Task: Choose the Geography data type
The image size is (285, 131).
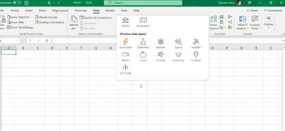Action: (x=143, y=22)
